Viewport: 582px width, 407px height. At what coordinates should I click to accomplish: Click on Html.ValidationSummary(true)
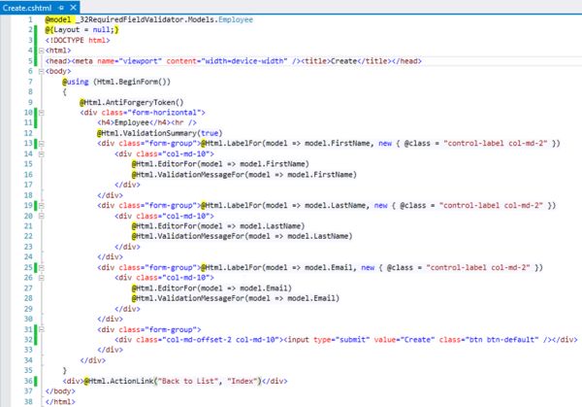point(160,133)
